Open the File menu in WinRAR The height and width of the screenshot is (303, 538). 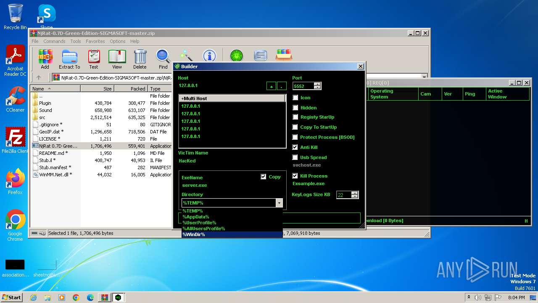[x=35, y=41]
